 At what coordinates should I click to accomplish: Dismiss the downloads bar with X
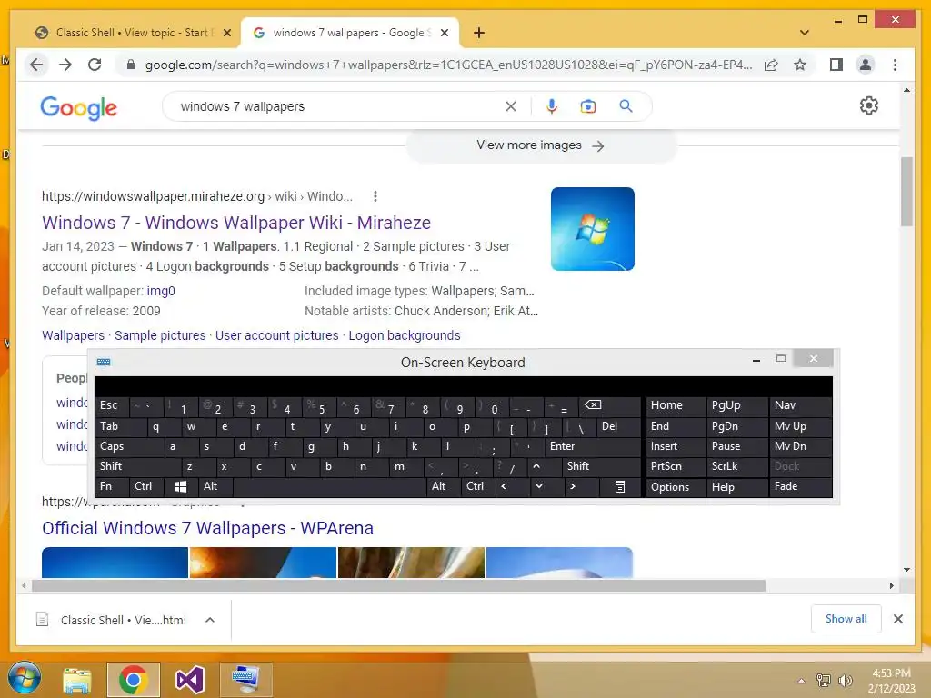898,619
